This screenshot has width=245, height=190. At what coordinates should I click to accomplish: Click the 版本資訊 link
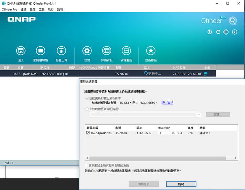167,103
